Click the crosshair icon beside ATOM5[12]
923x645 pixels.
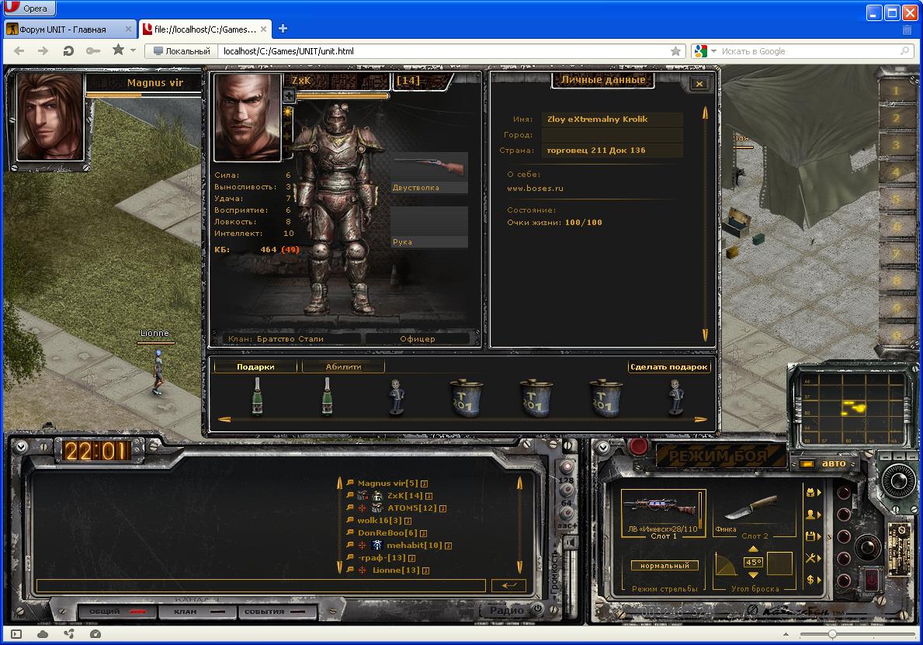click(x=362, y=508)
